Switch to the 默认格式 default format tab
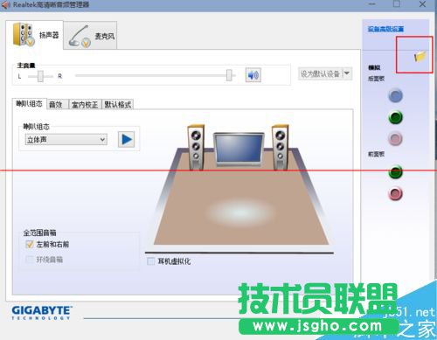437x340 pixels. coord(118,104)
